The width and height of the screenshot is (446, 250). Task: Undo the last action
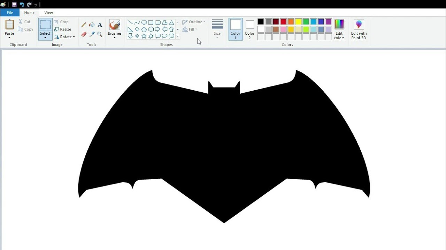[22, 5]
